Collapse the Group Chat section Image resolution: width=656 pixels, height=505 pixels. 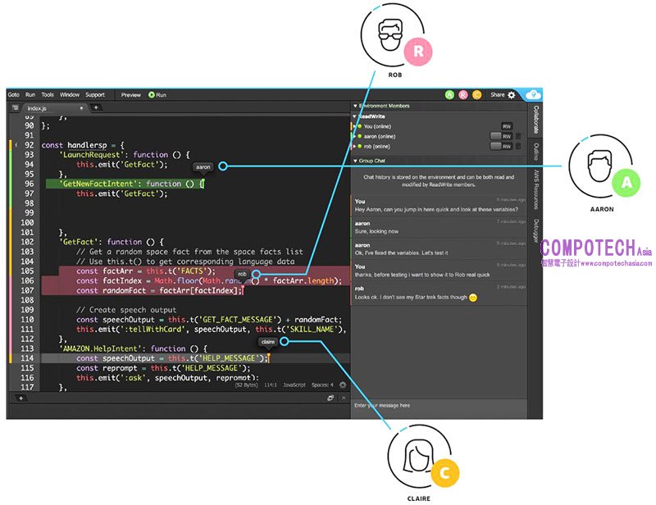tap(356, 161)
